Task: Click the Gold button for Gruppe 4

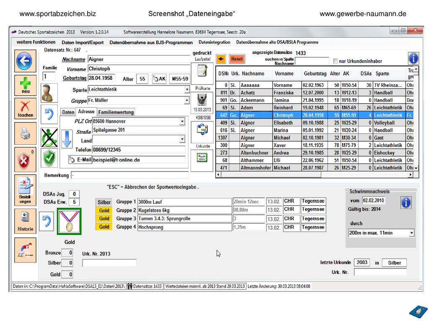Action: (x=104, y=227)
